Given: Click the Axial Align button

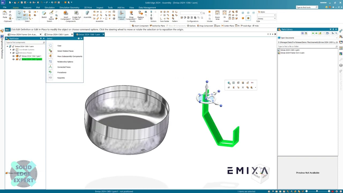Looking at the screenshot, I should click(x=246, y=26).
